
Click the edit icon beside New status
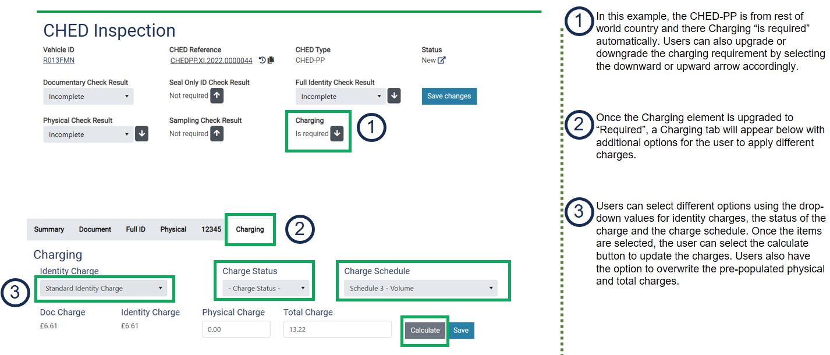tap(442, 60)
